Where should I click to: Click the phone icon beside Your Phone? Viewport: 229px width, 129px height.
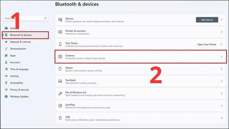[60, 44]
